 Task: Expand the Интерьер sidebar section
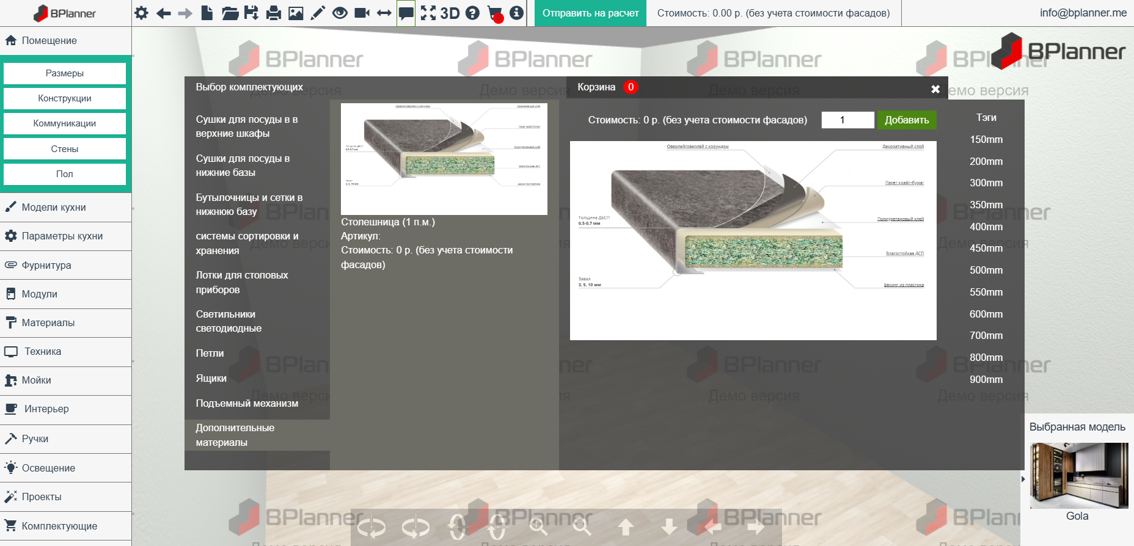pos(65,409)
